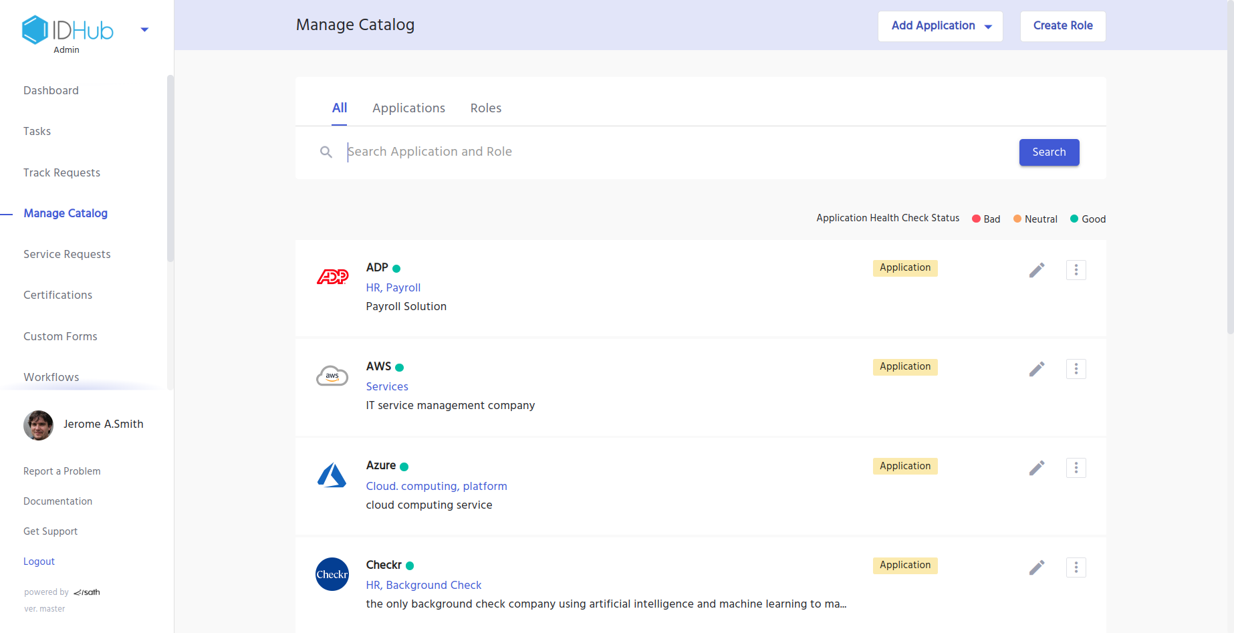This screenshot has height=633, width=1234.
Task: Expand the dropdown arrow beside IDHub logo
Action: (144, 29)
